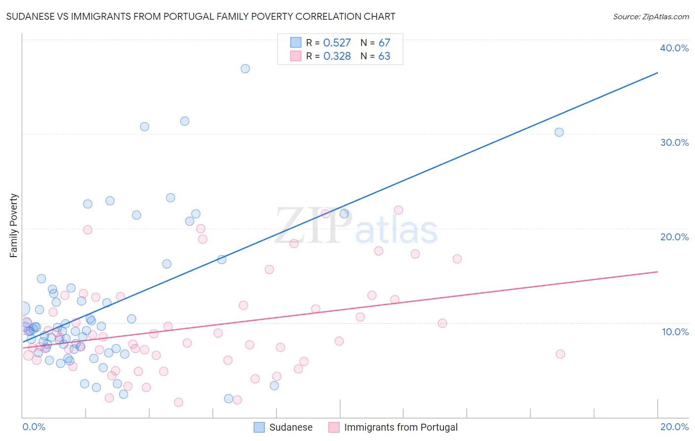Click the pink Immigrants from Portugal legend swatch

point(334,427)
